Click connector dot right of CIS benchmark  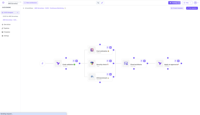pos(113,77)
